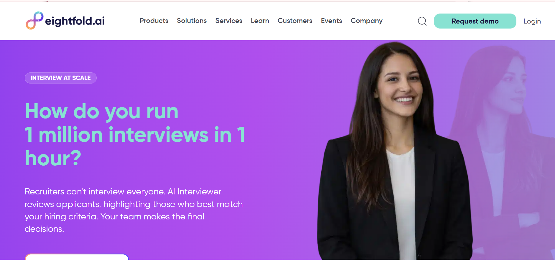
Task: Go to the Customers section
Action: pos(295,21)
